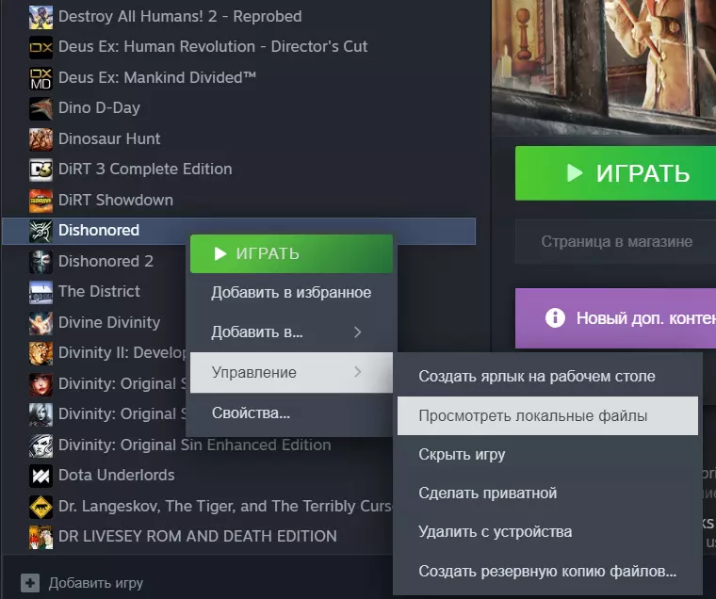Click the plus icon beside Добавить игру
Screen dimensions: 716x599
pyautogui.click(x=30, y=583)
